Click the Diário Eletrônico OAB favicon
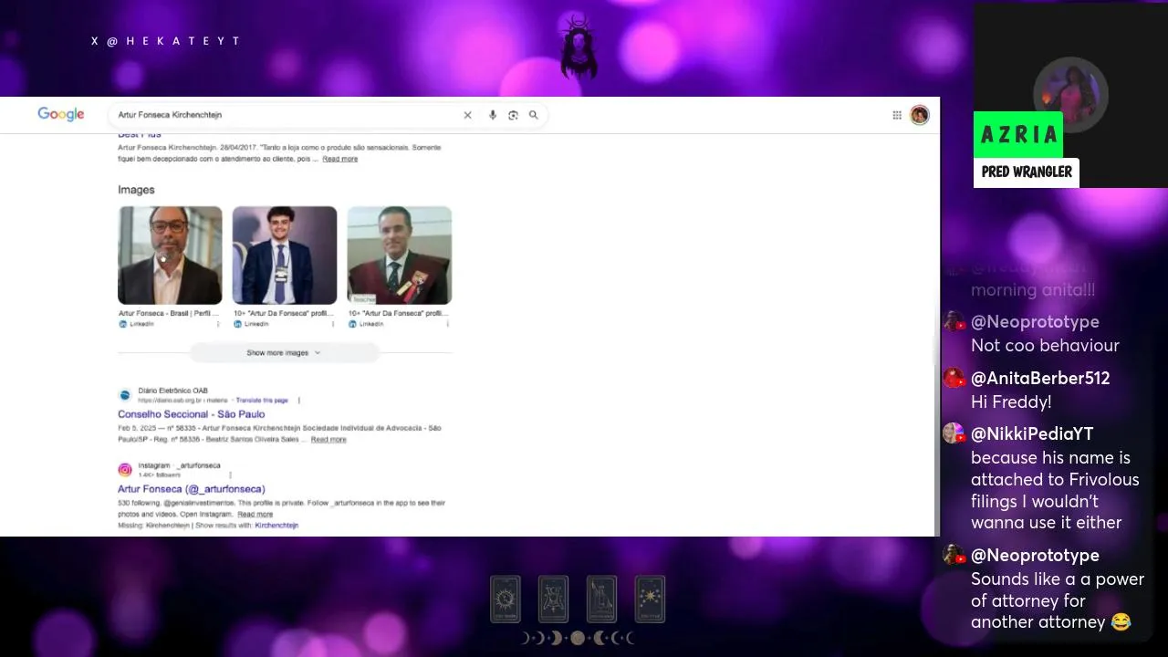The width and height of the screenshot is (1168, 657). (x=125, y=395)
